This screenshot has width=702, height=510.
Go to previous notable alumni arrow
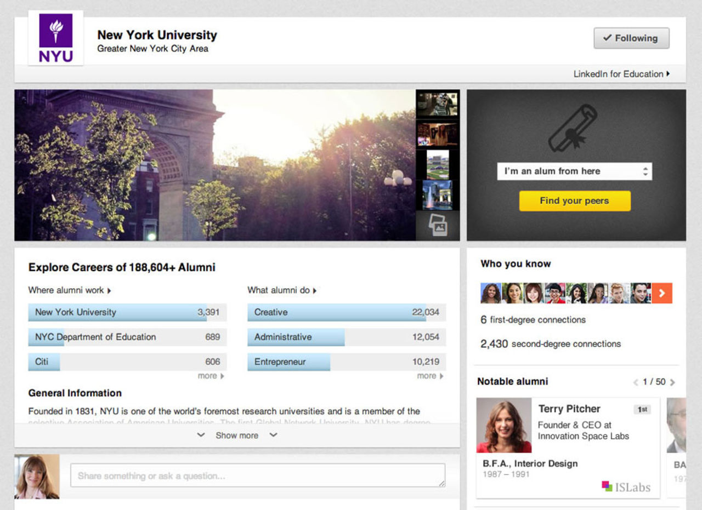click(635, 382)
